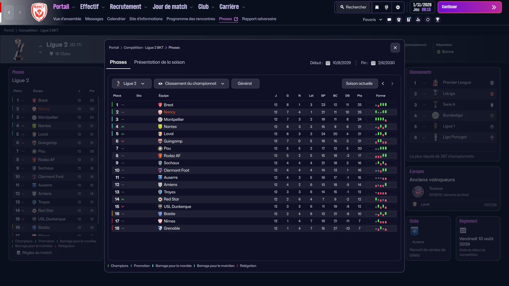Click the Red Star badge in standings table
509x286 pixels.
[160, 199]
